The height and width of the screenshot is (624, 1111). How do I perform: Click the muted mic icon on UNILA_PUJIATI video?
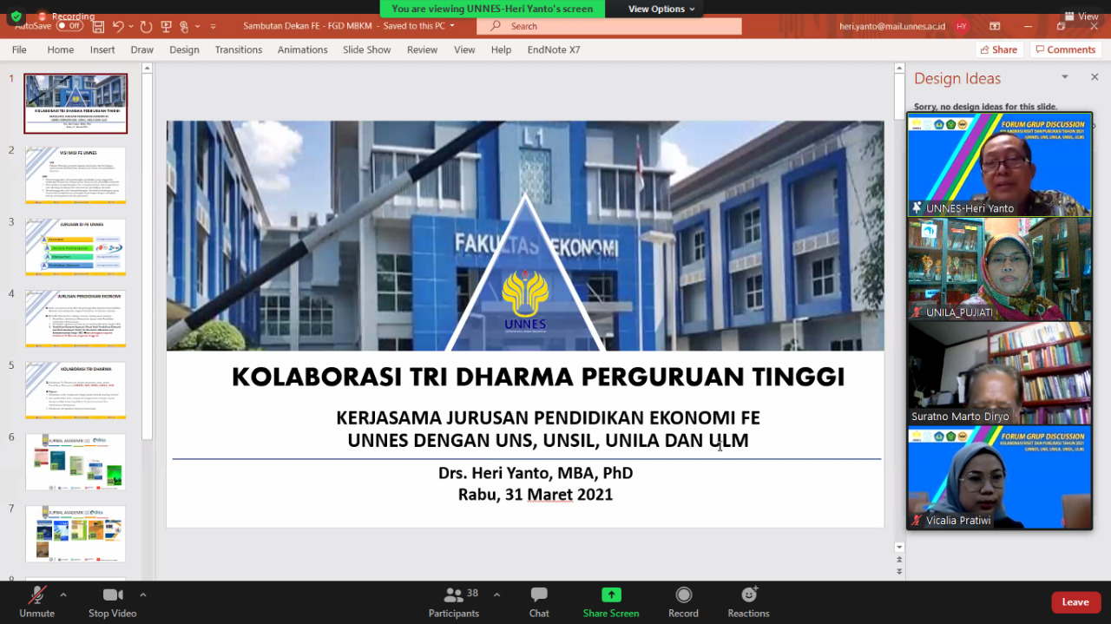pos(917,312)
